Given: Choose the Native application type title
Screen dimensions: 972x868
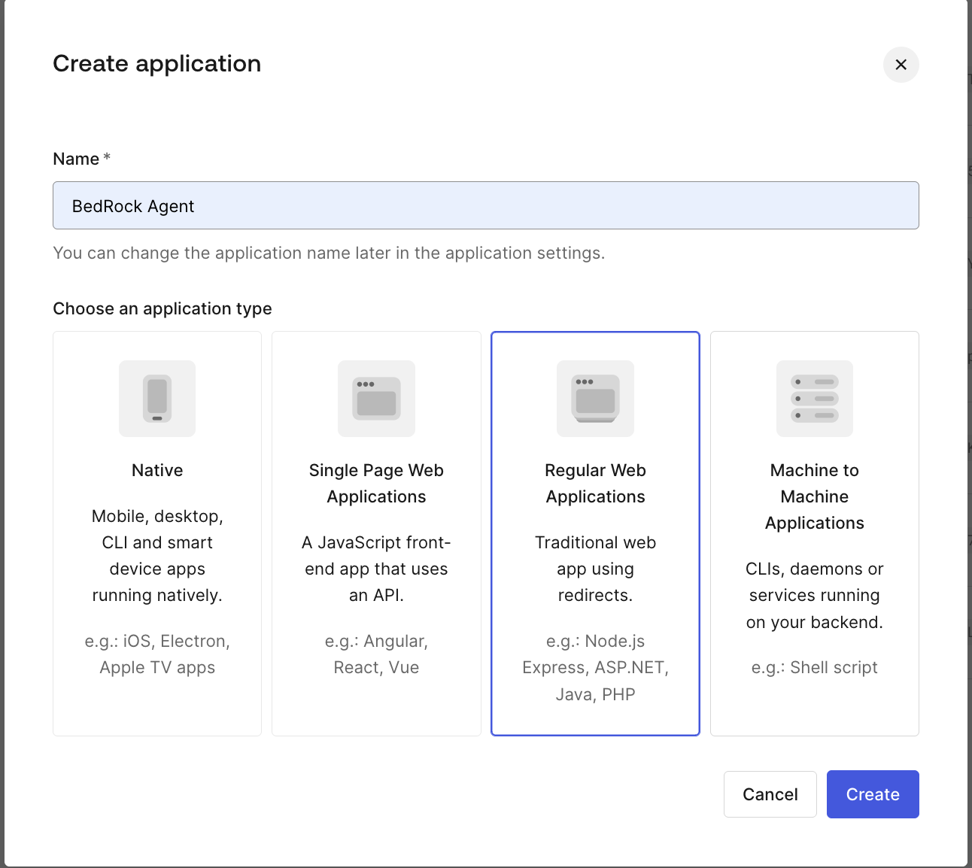Looking at the screenshot, I should click(x=157, y=470).
